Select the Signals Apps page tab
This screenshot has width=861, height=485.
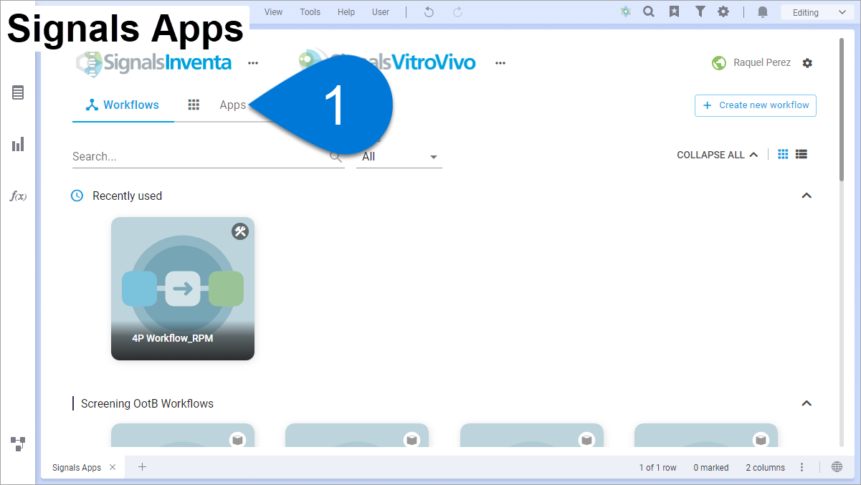[x=77, y=467]
